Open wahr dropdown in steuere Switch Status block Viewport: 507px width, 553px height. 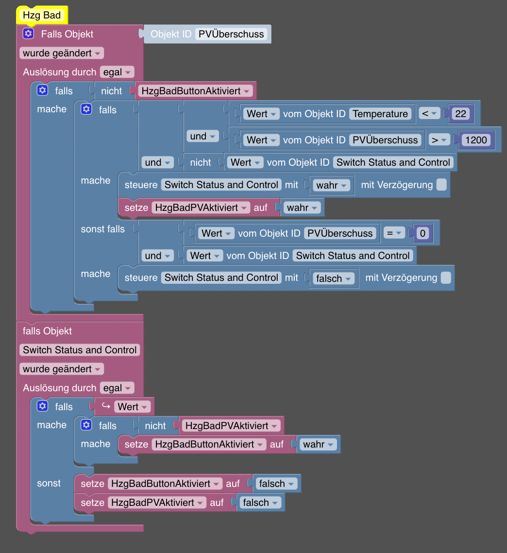pos(331,185)
